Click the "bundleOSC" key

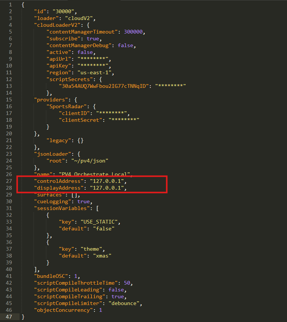[x=51, y=276]
